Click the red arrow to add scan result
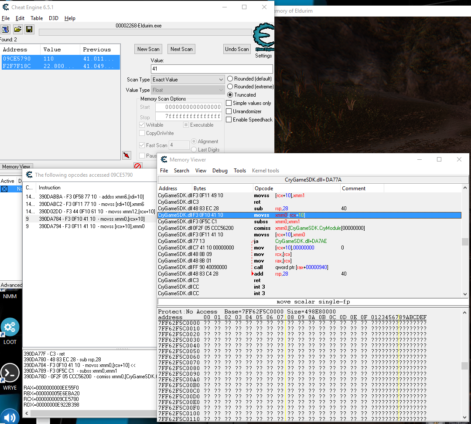The height and width of the screenshot is (424, 471). (126, 155)
